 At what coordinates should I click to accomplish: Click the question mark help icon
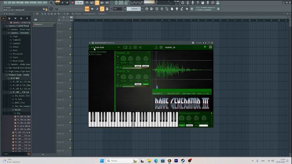[x=198, y=3]
